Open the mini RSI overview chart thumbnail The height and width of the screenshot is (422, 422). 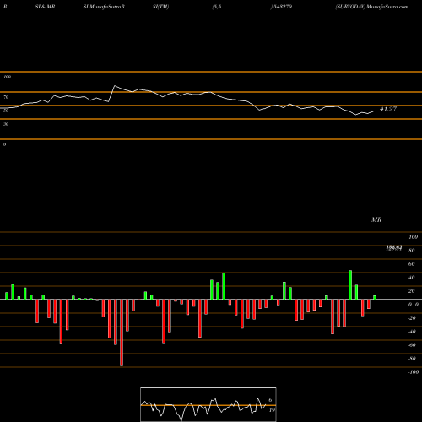pyautogui.click(x=208, y=404)
